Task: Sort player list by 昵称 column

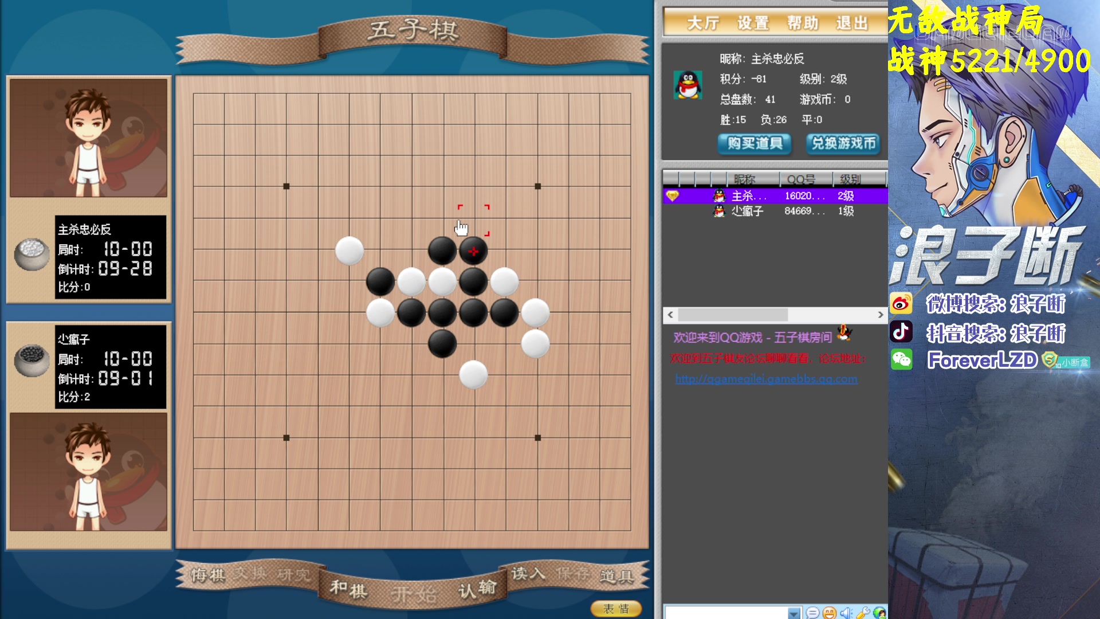Action: (x=753, y=179)
